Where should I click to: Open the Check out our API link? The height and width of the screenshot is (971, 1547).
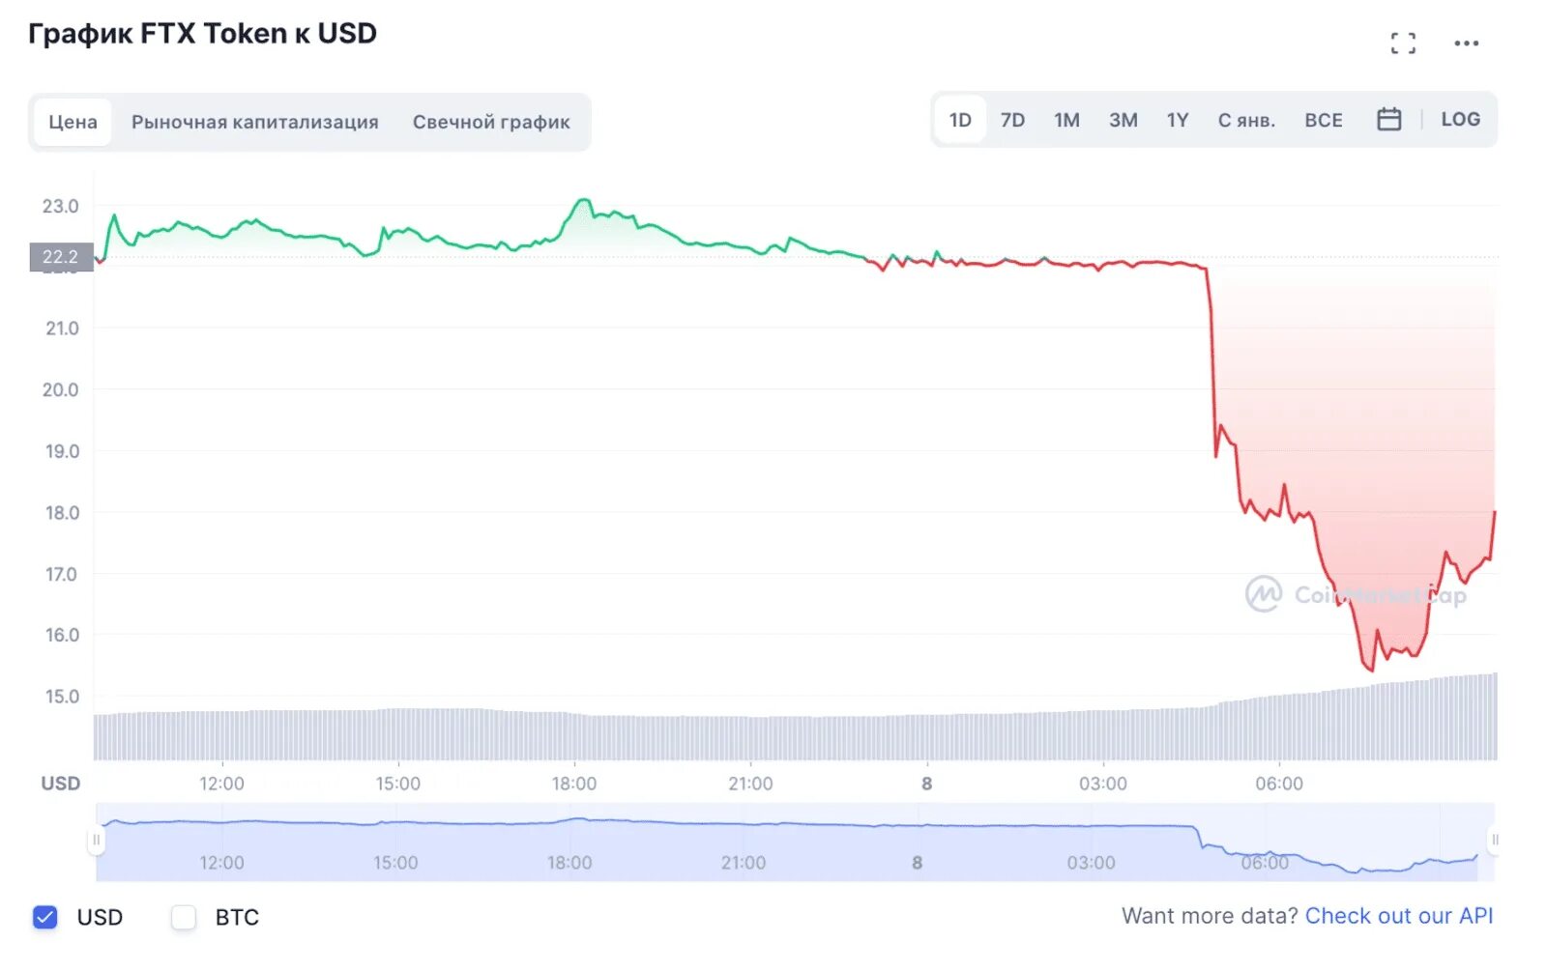pos(1398,916)
